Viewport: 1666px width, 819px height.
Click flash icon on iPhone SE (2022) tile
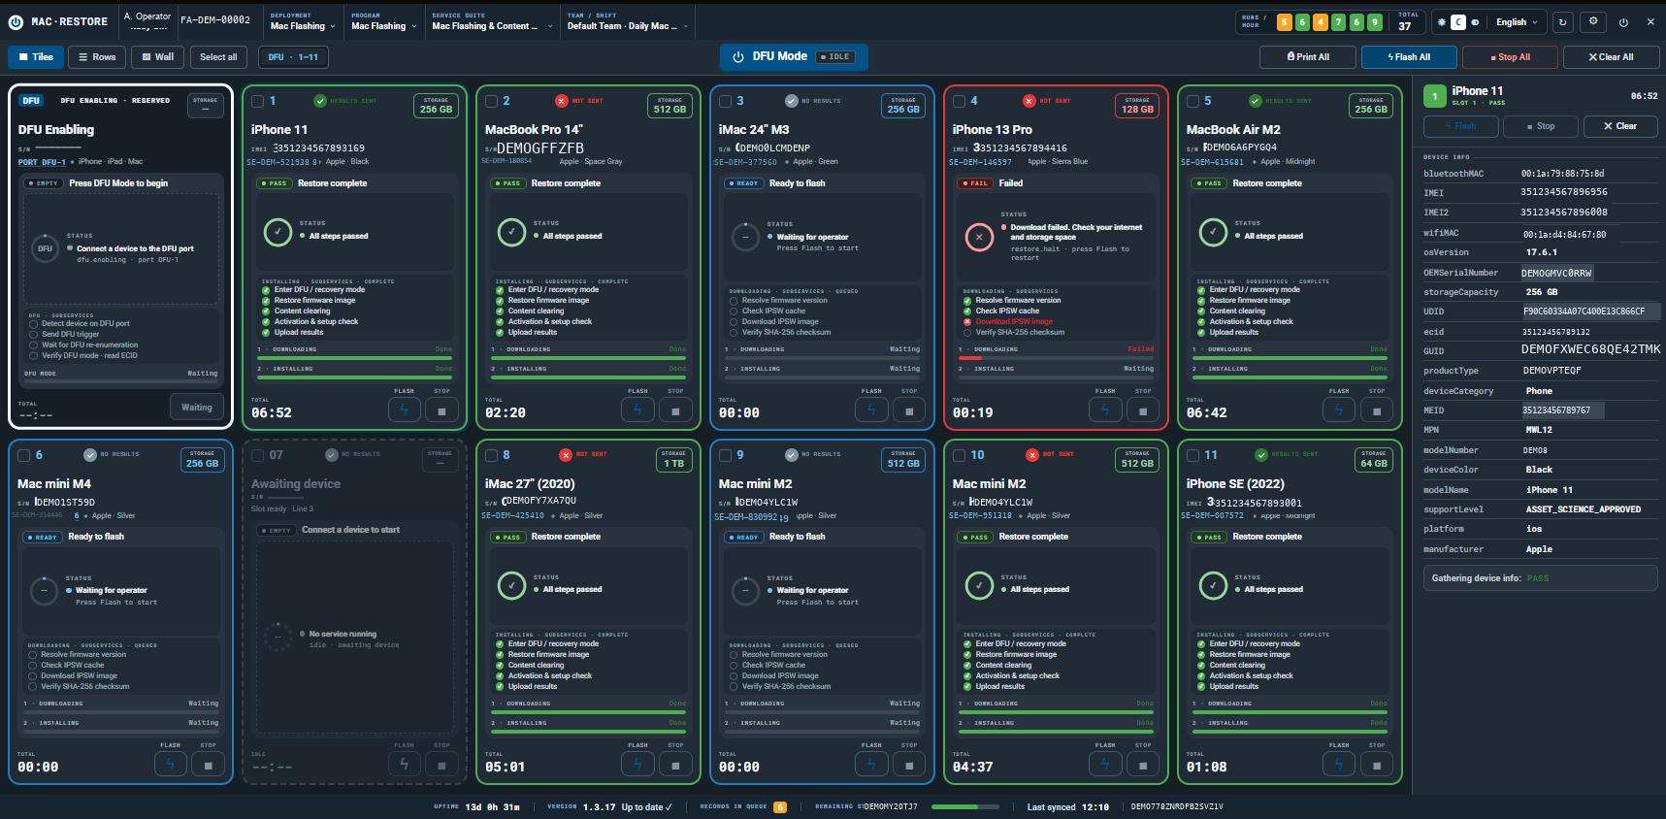[1339, 765]
